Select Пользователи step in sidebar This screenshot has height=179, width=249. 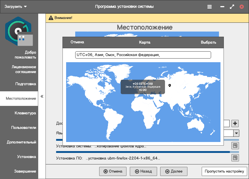pyautogui.click(x=24, y=128)
